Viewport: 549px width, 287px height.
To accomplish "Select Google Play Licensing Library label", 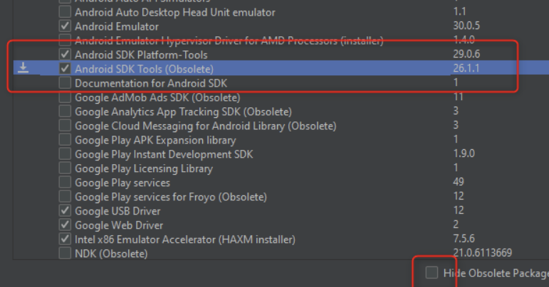I will point(144,168).
